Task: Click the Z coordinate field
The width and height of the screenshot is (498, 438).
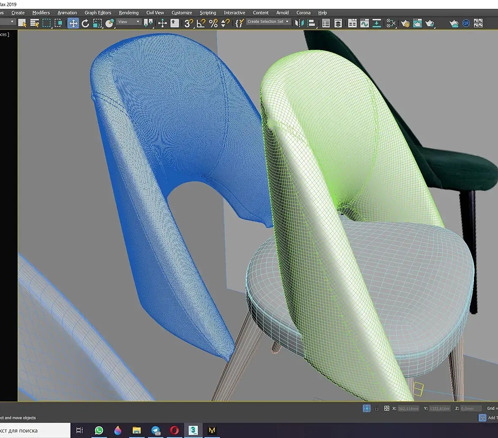Action: point(471,408)
